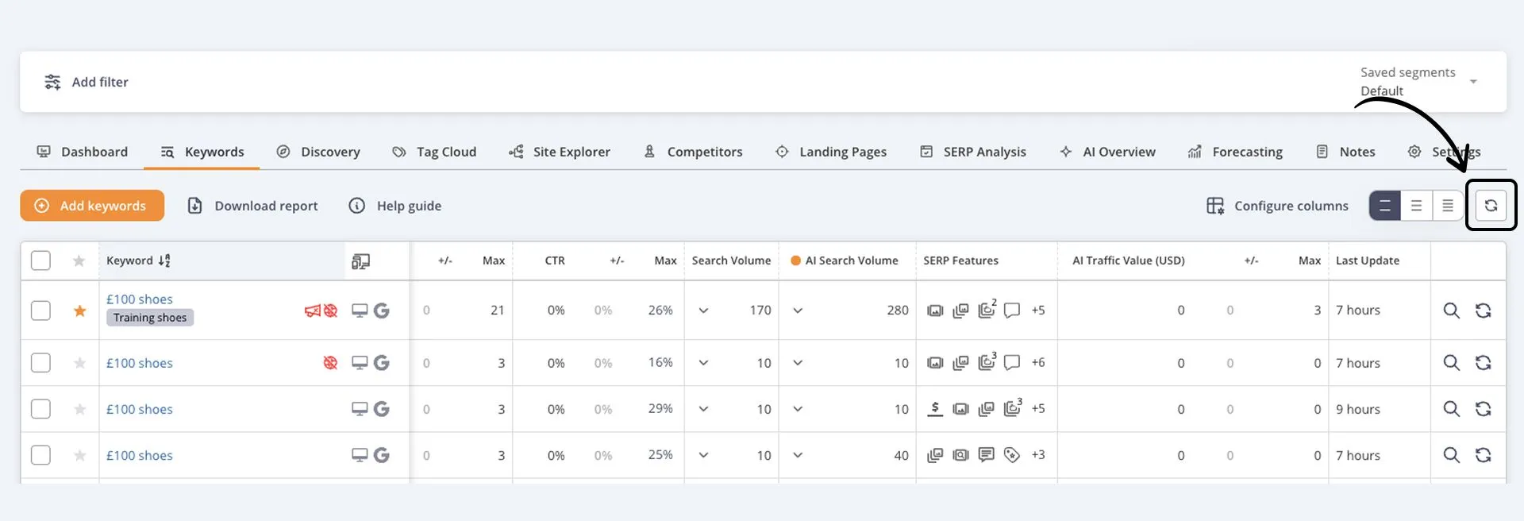1524x521 pixels.
Task: Expand Search Volume chevron in first row
Action: (x=703, y=311)
